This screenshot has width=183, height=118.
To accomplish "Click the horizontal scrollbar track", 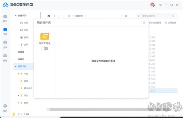I will pyautogui.click(x=99, y=109).
